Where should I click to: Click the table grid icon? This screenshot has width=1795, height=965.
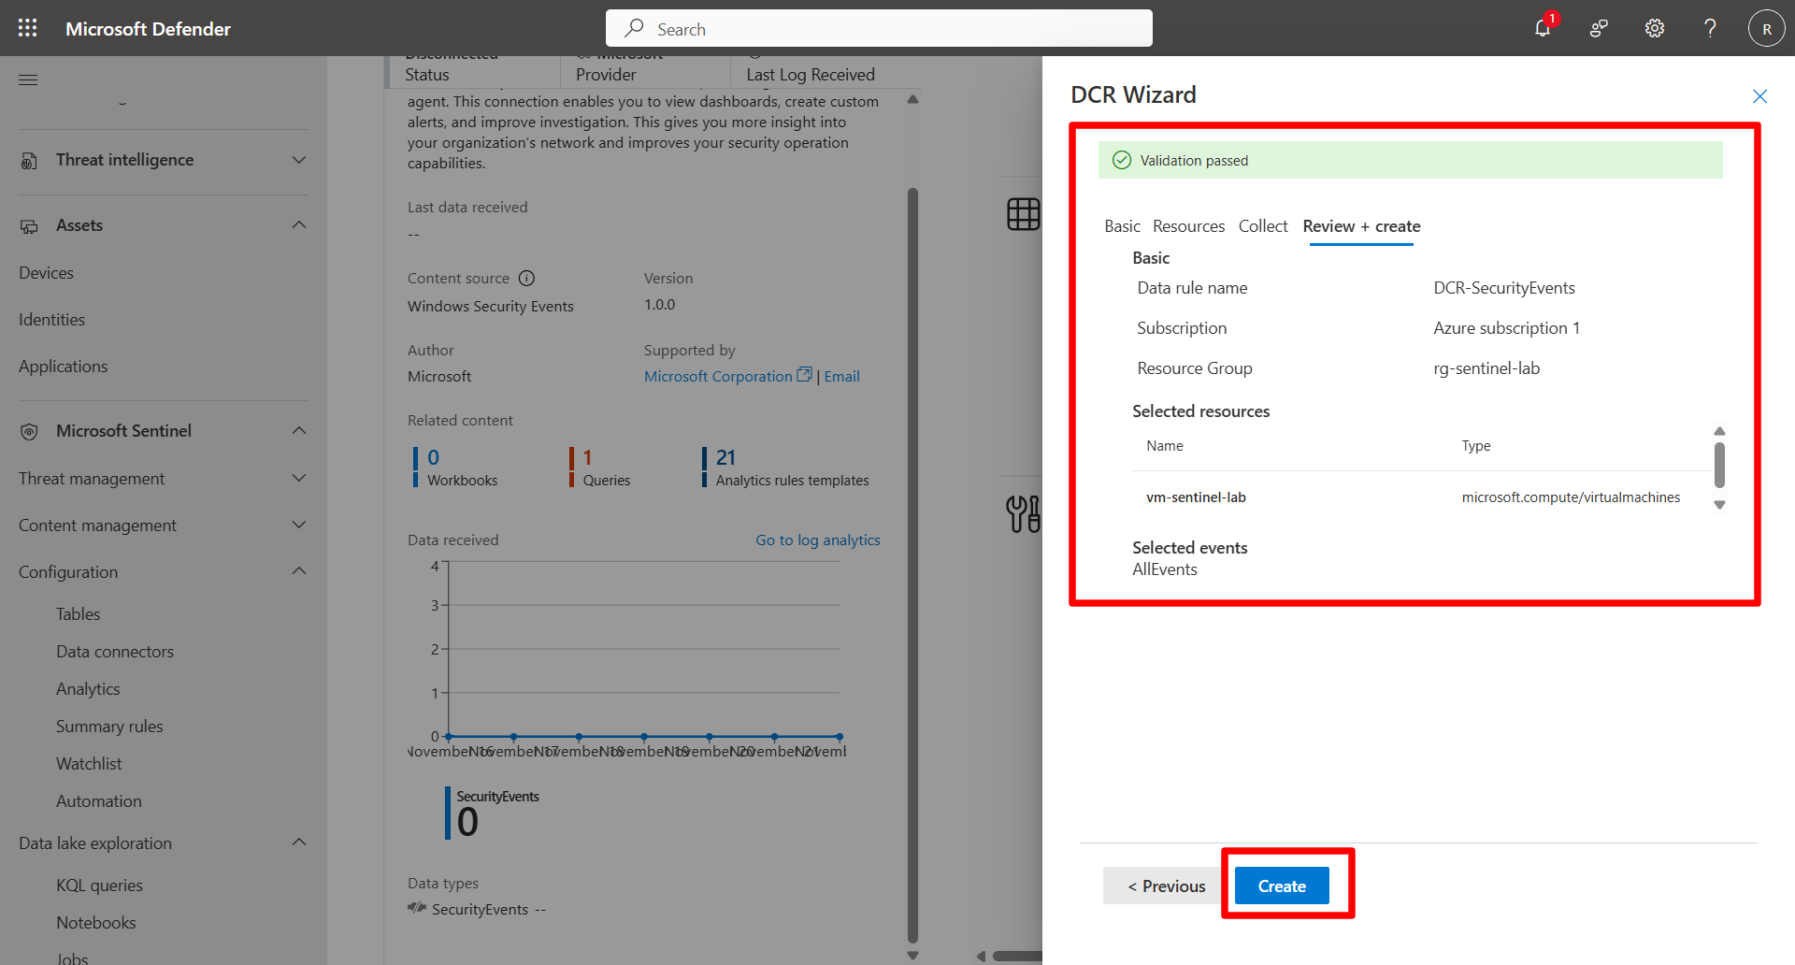click(1023, 214)
